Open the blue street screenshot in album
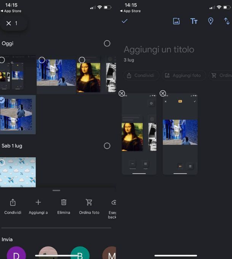The image size is (232, 259). (180, 134)
